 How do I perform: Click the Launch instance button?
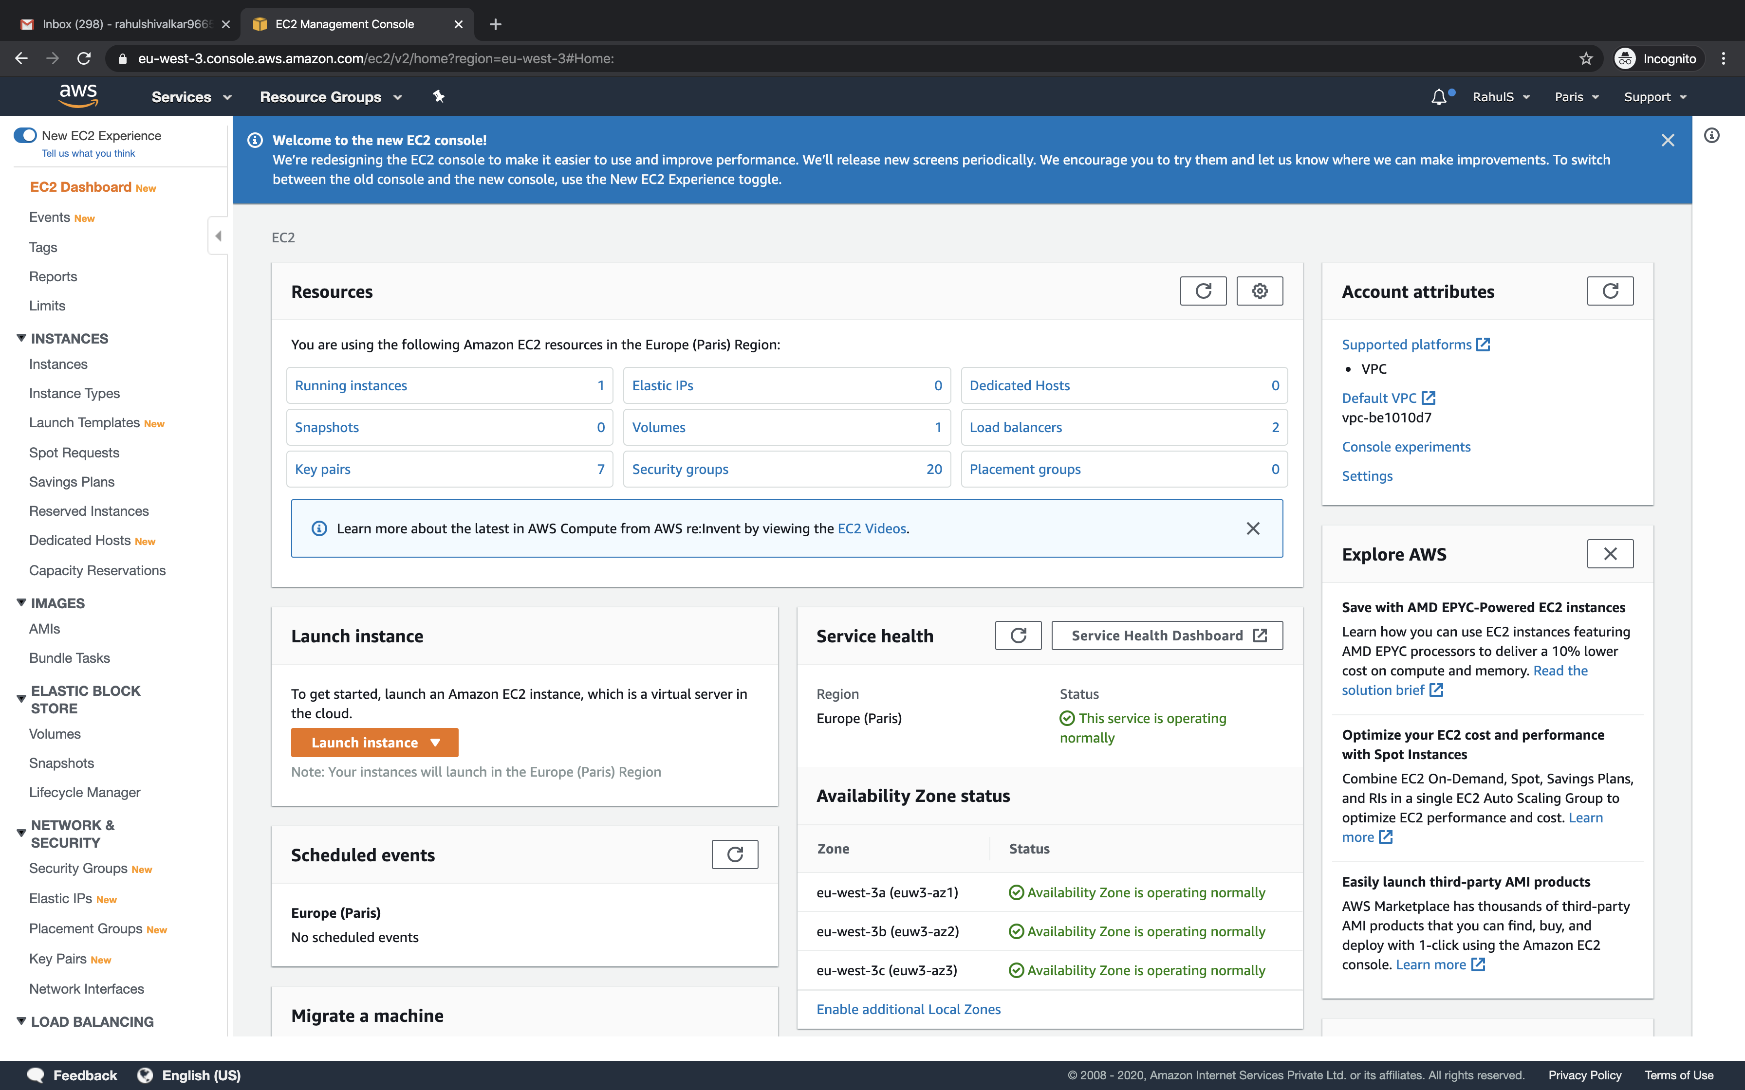click(x=364, y=742)
